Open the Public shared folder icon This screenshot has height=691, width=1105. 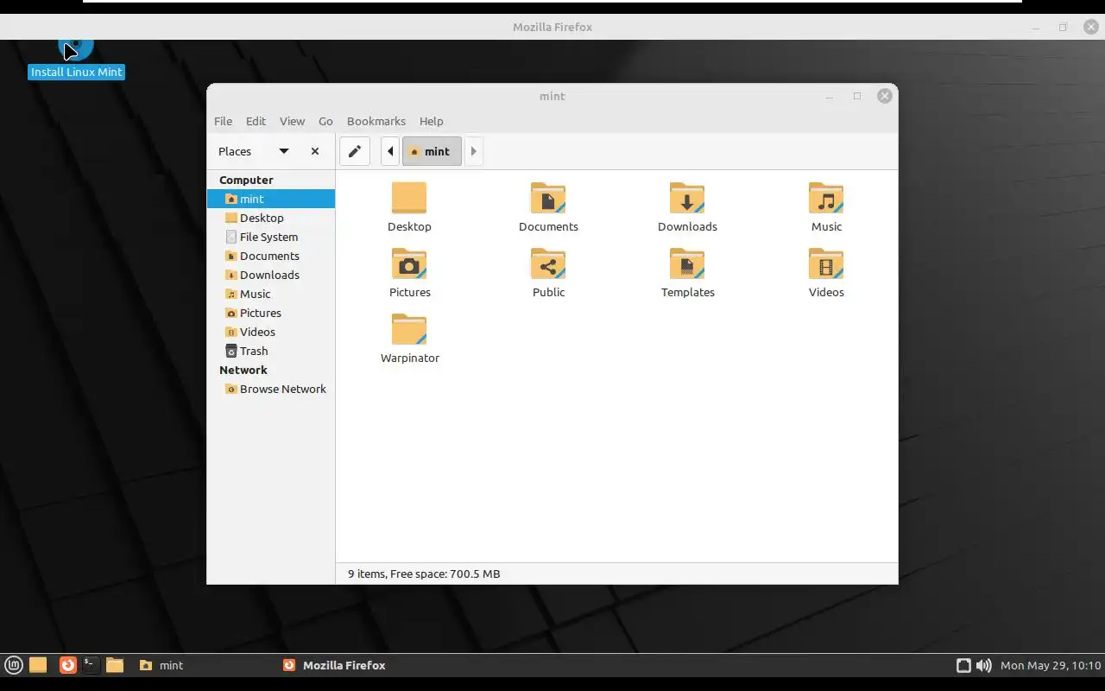[x=548, y=263]
